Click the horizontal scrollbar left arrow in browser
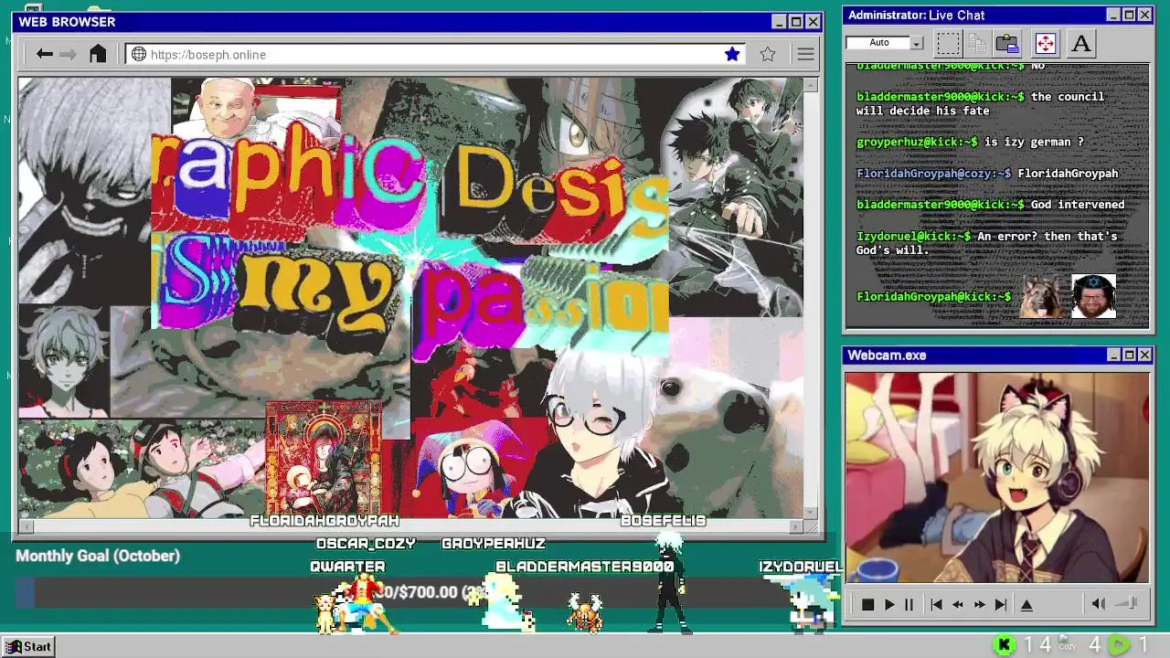 (26, 526)
